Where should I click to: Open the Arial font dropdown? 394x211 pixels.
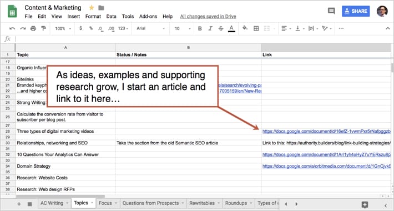tap(150, 28)
